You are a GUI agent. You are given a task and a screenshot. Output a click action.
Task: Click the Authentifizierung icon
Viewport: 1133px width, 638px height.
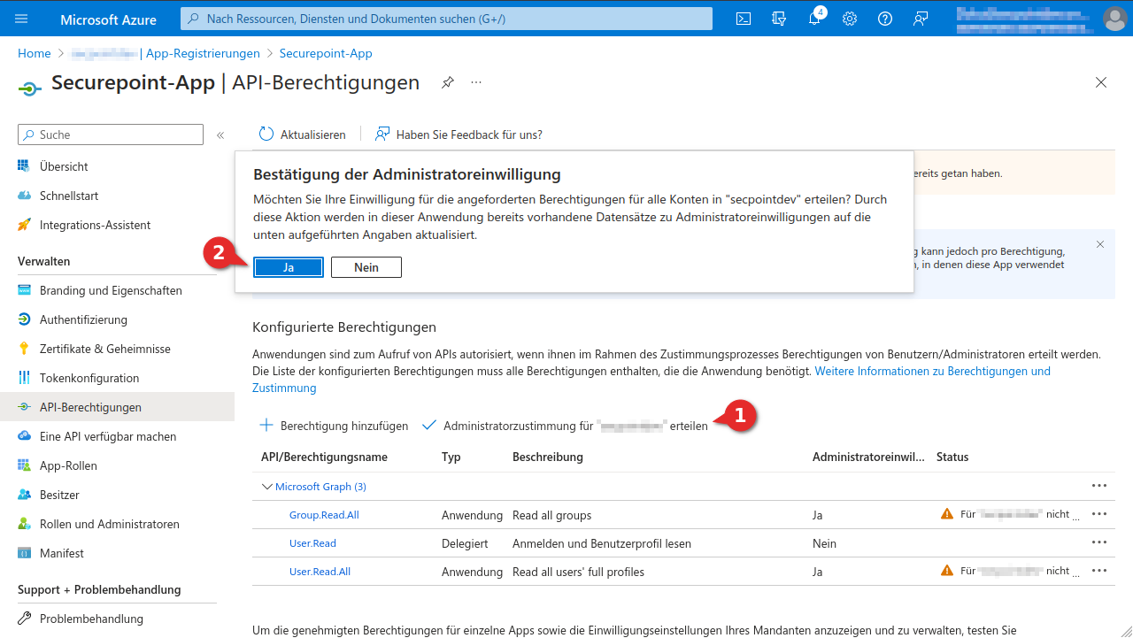click(x=24, y=319)
